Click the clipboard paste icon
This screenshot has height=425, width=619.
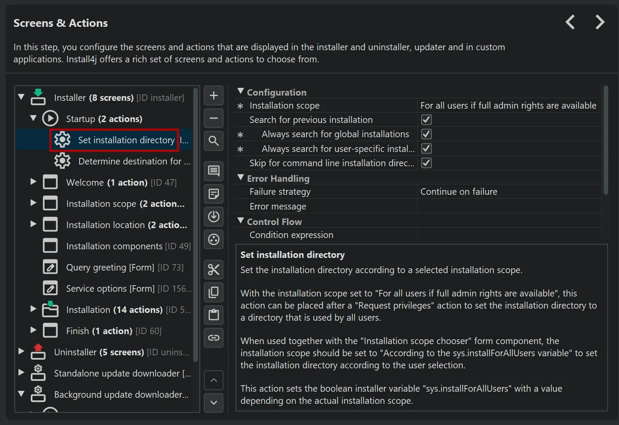[x=214, y=315]
